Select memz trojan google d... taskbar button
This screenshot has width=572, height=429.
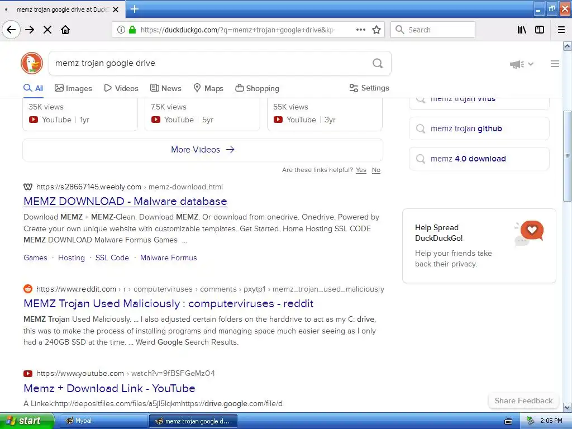[x=193, y=421]
